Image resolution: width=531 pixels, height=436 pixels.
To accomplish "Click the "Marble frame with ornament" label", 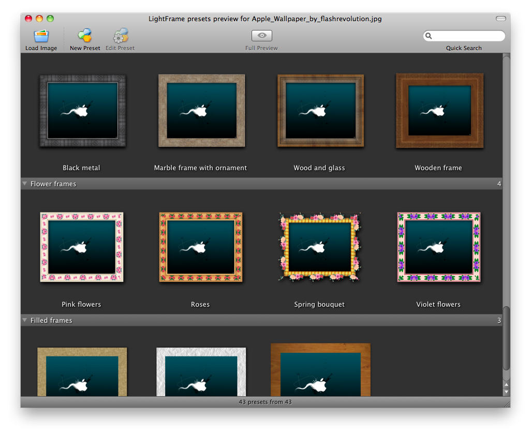I will click(x=200, y=168).
